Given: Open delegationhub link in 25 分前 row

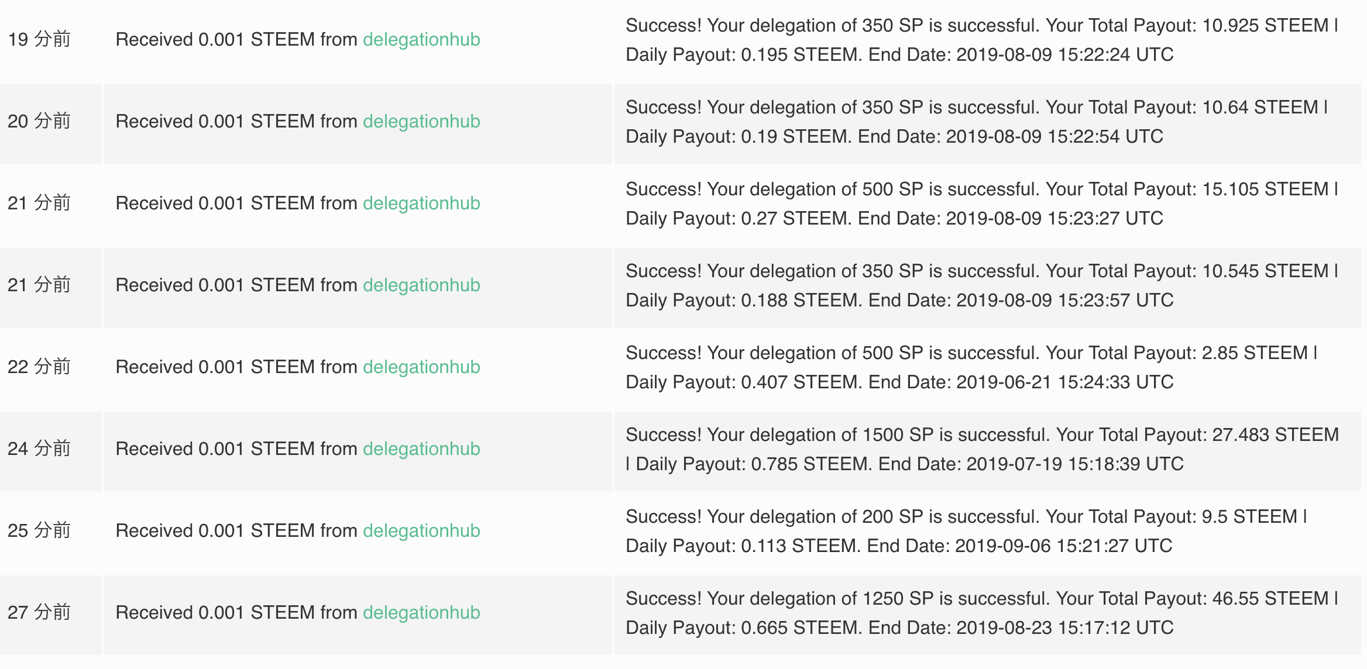Looking at the screenshot, I should pos(421,531).
